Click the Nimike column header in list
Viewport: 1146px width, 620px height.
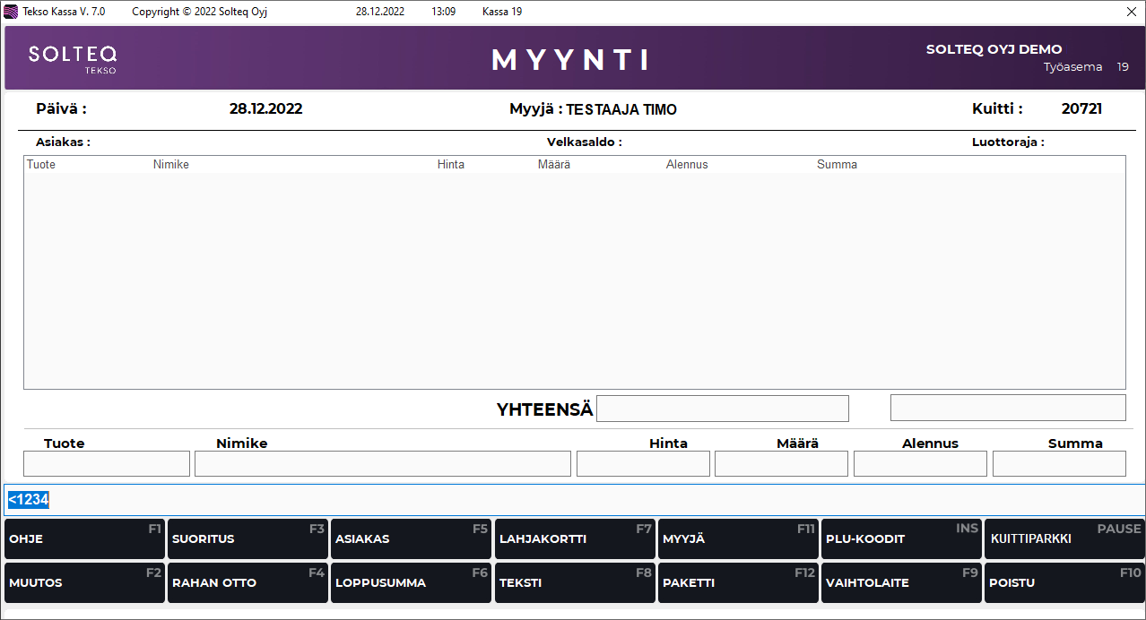coord(171,165)
